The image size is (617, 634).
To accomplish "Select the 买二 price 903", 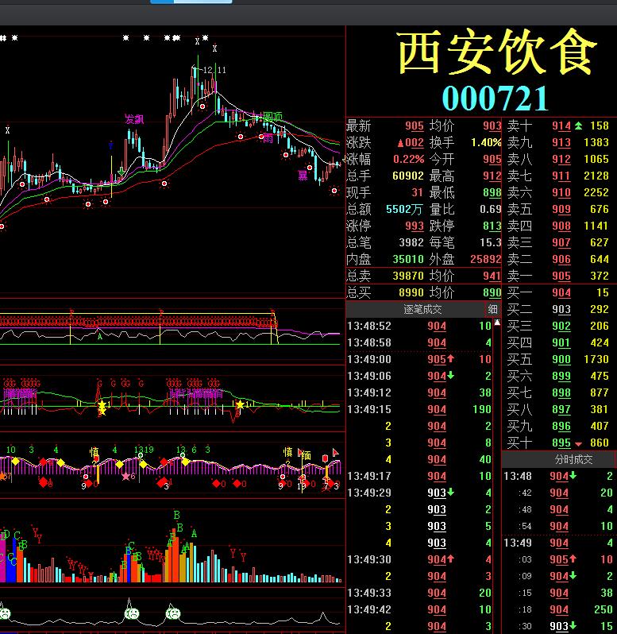I will pos(561,309).
